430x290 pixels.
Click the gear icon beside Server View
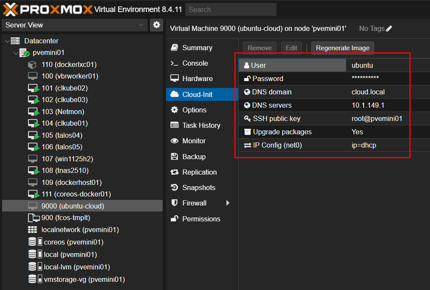click(x=156, y=25)
